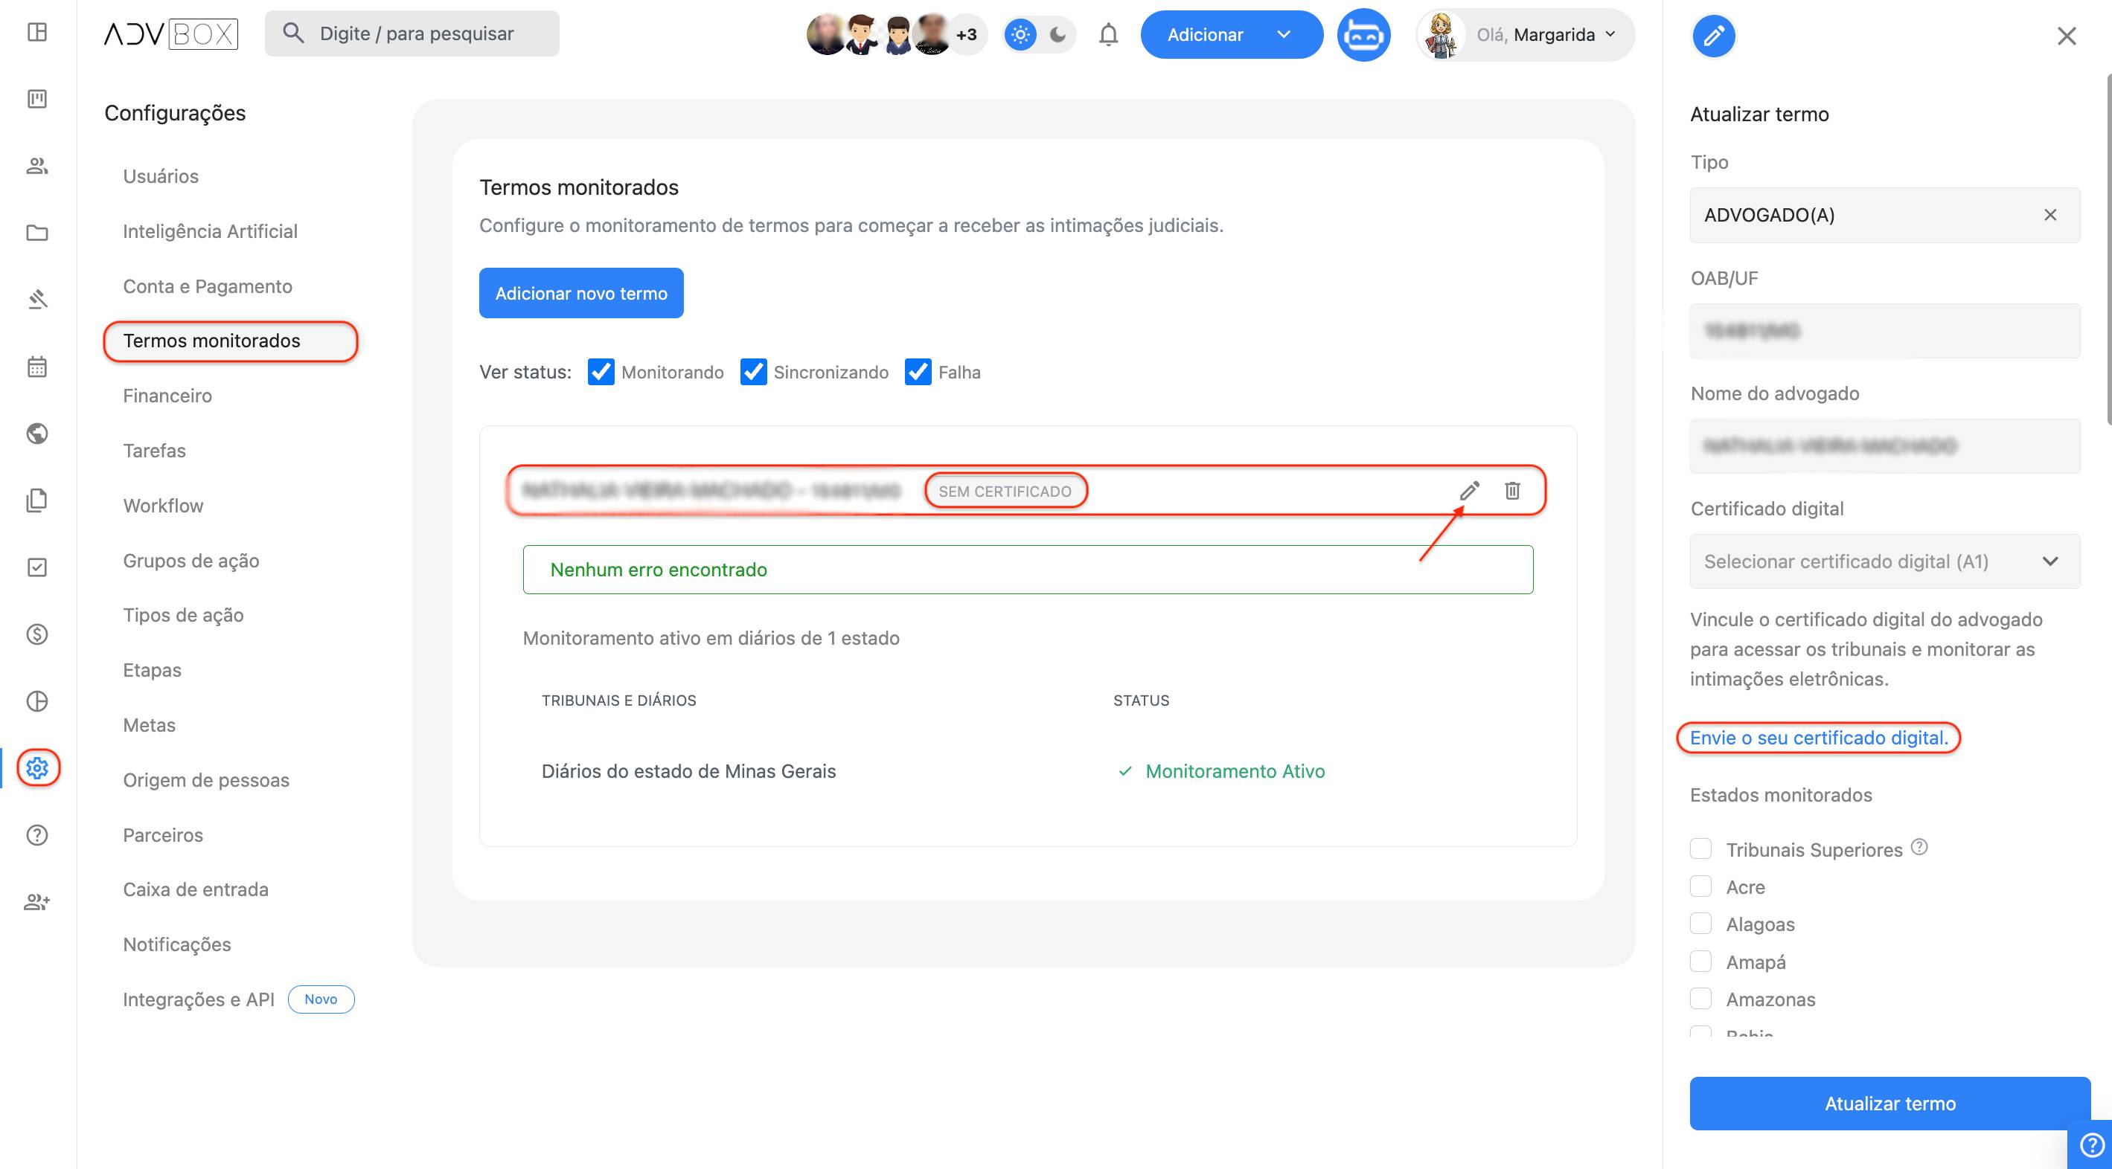
Task: Focus the Digite / para pesquisar search field
Action: [x=412, y=33]
